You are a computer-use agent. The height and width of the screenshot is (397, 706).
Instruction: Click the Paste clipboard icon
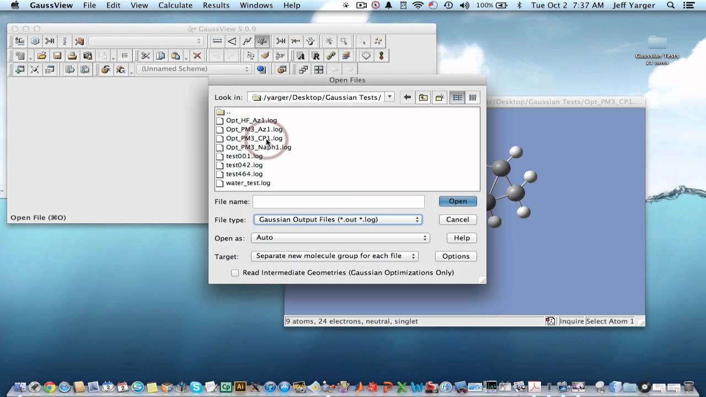175,56
